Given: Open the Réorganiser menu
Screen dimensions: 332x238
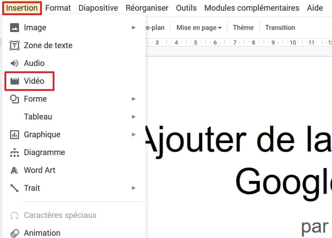Looking at the screenshot, I should click(147, 8).
